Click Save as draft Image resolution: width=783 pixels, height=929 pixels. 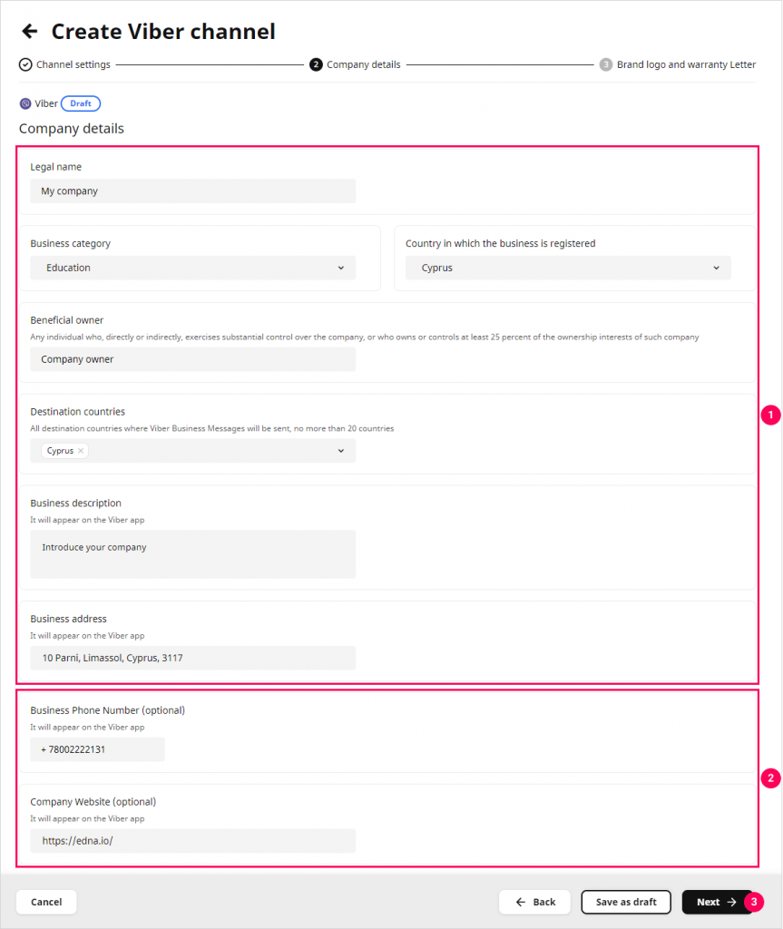pos(625,902)
